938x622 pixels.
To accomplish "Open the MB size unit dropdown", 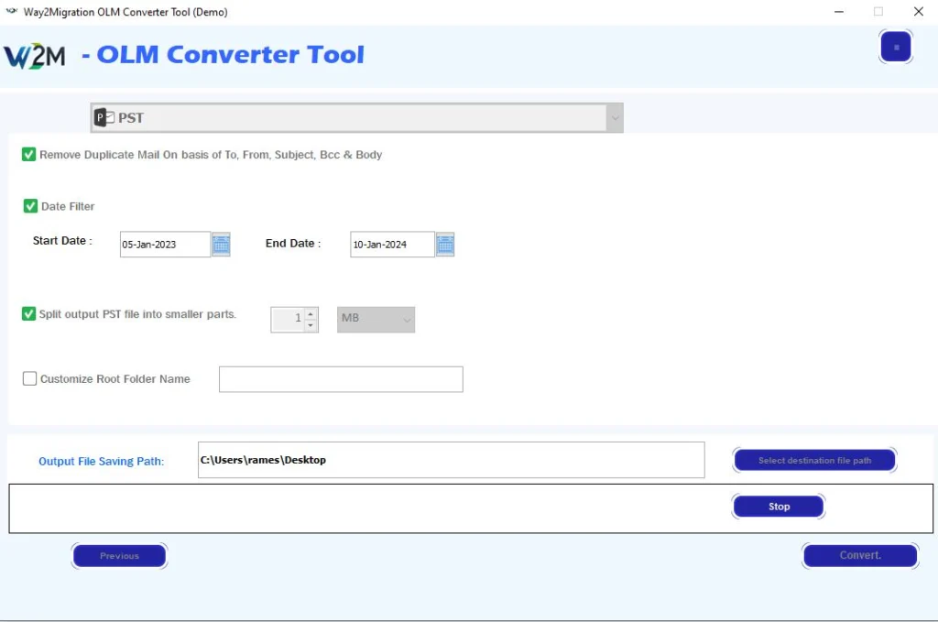I will tap(376, 319).
